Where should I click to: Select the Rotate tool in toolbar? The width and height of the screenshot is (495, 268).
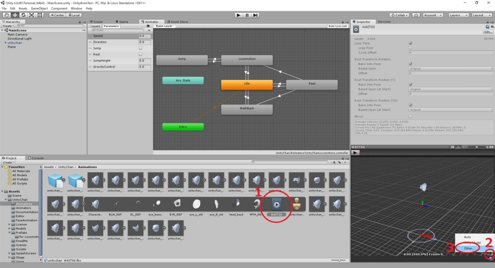tap(23, 15)
